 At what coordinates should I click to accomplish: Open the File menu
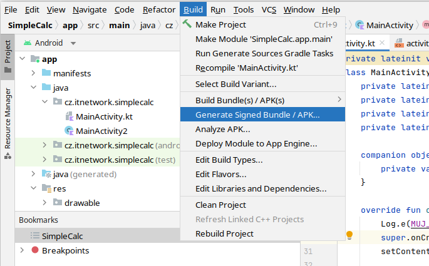pos(11,9)
